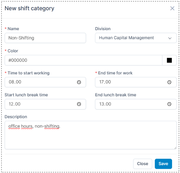The height and width of the screenshot is (173, 180).
Task: Open time picker clock for Time to start working
Action: pyautogui.click(x=79, y=82)
